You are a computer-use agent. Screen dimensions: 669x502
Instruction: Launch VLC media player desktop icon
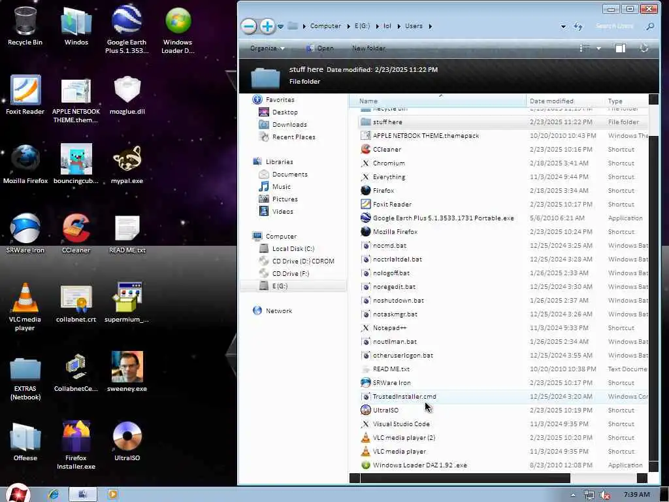(x=25, y=307)
